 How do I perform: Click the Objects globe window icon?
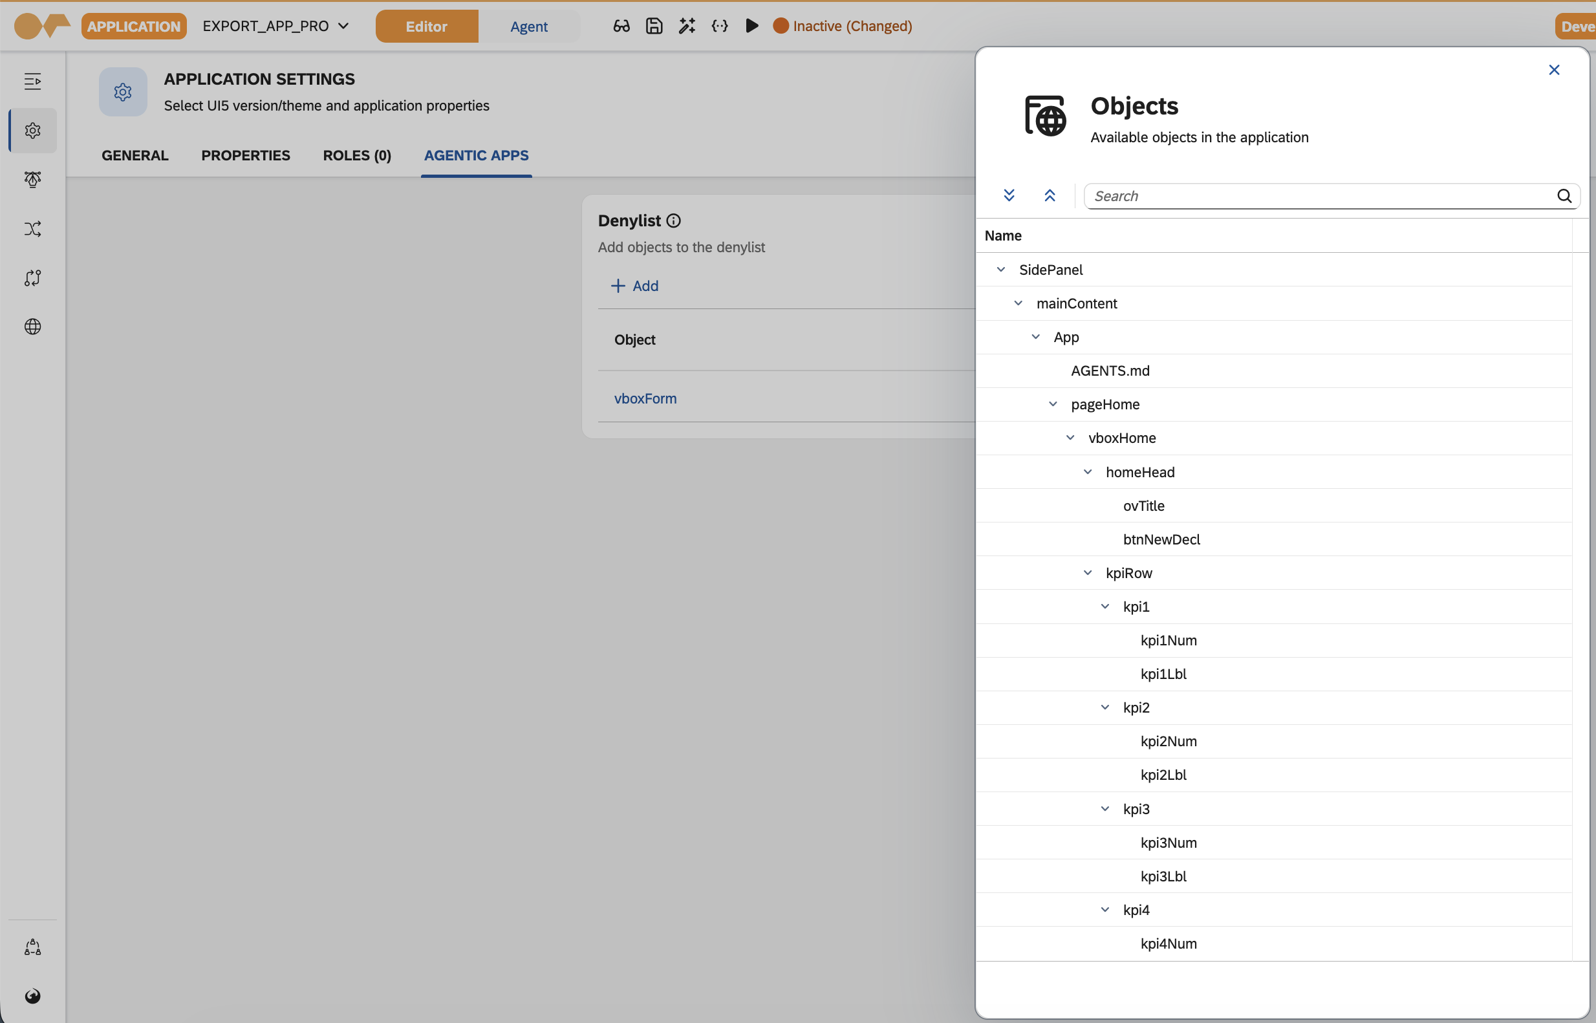(x=1046, y=116)
